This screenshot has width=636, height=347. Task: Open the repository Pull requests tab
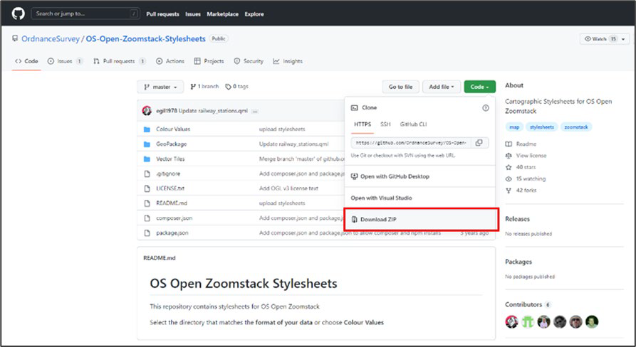[119, 61]
